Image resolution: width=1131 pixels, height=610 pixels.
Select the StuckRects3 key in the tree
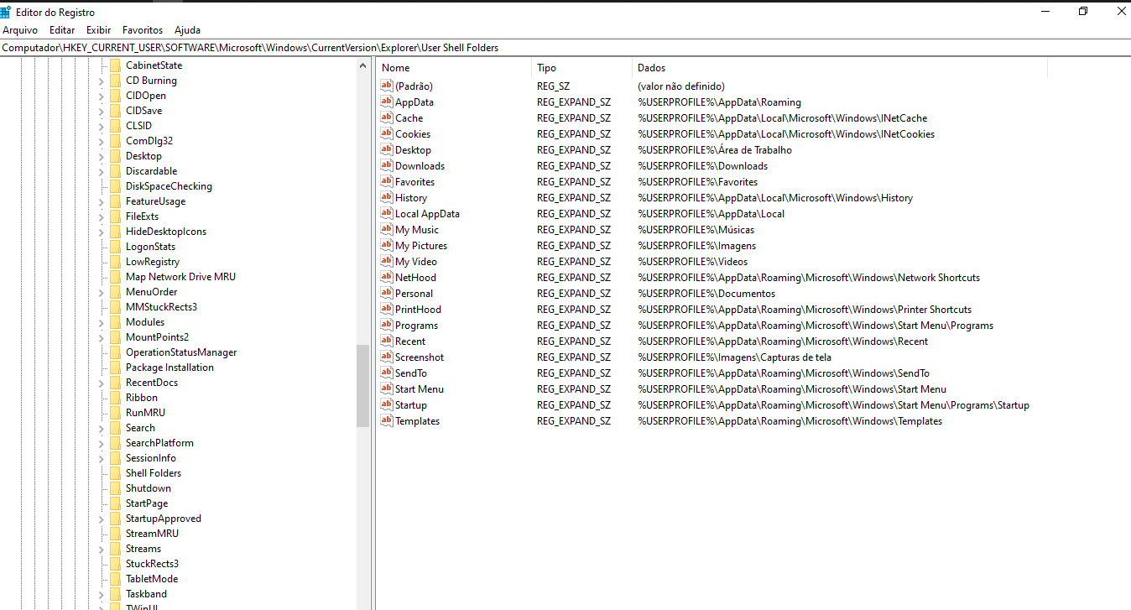pyautogui.click(x=152, y=564)
